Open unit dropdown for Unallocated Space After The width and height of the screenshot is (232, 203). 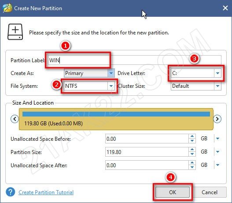click(217, 165)
